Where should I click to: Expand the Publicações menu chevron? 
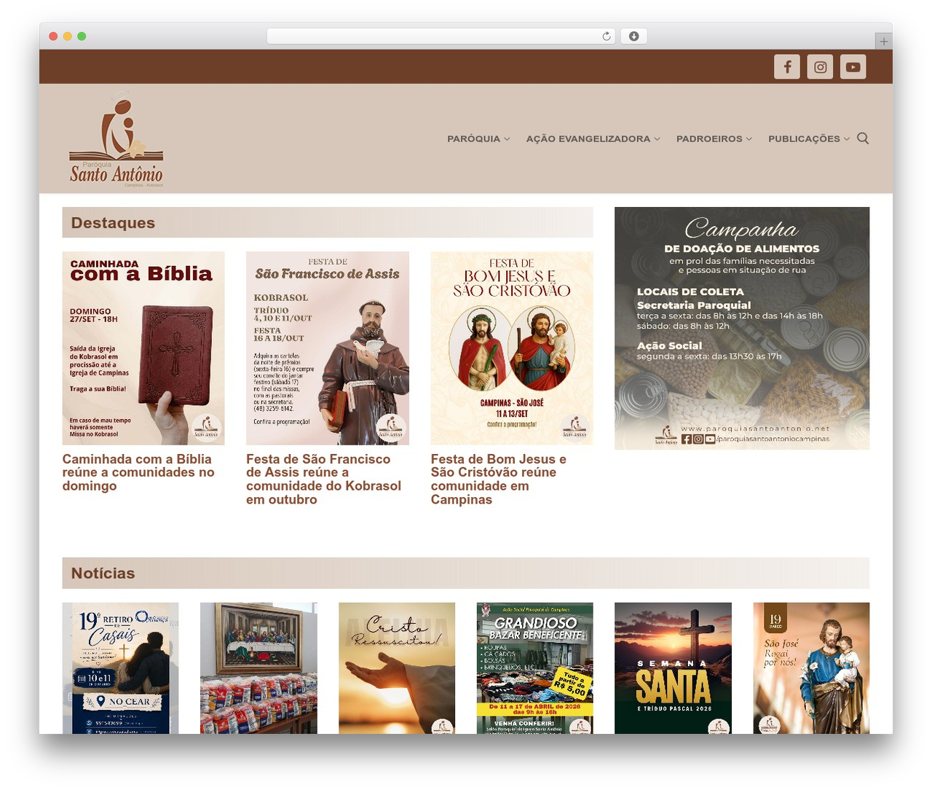847,139
